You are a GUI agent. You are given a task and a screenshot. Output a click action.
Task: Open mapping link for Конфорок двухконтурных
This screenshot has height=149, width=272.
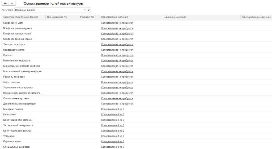point(117,28)
